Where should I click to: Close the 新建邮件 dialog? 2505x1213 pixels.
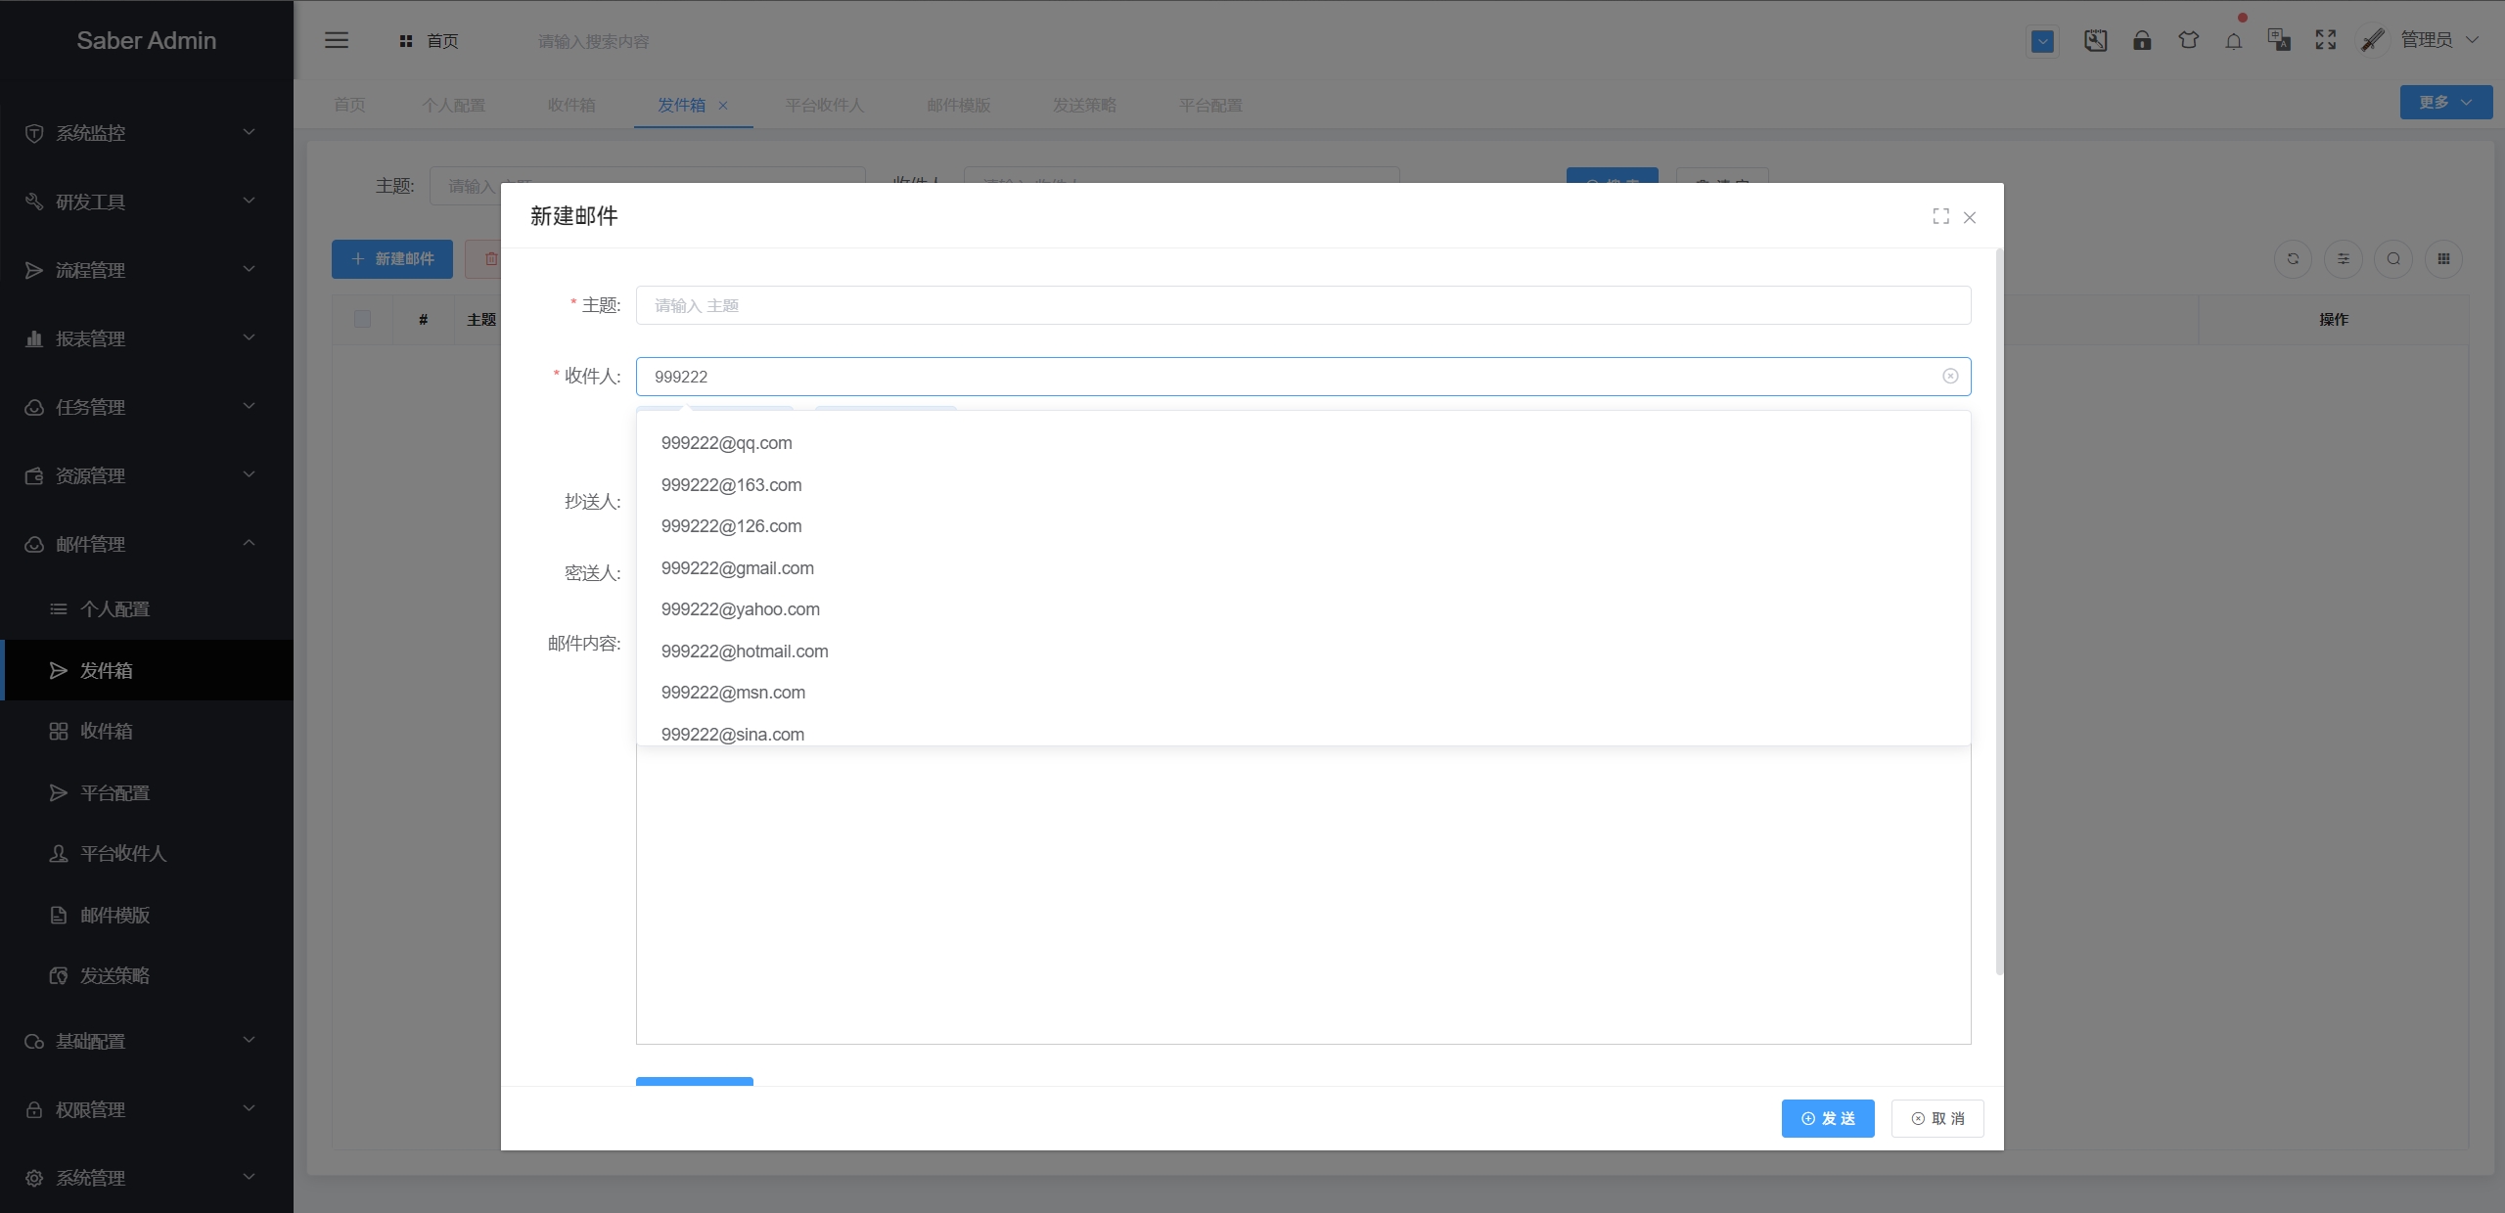[1970, 217]
